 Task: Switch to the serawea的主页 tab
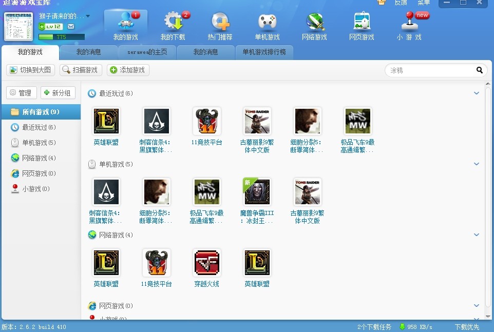pyautogui.click(x=147, y=52)
